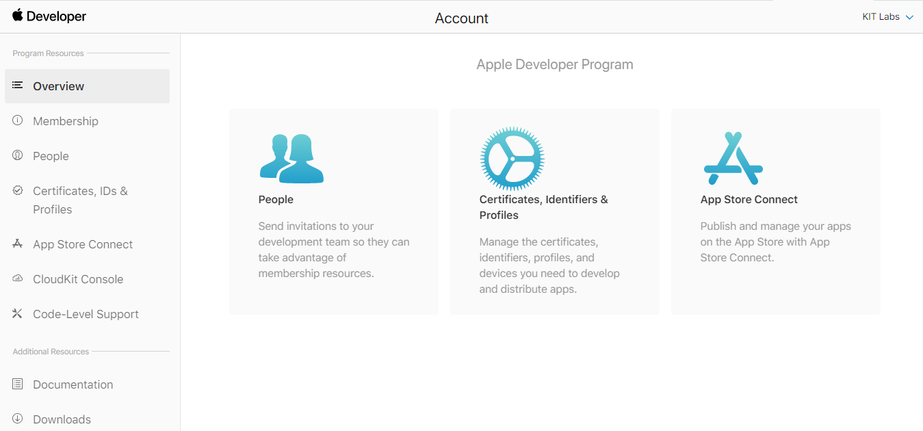Click the Apple Developer Program heading
The width and height of the screenshot is (923, 431).
[x=555, y=64]
